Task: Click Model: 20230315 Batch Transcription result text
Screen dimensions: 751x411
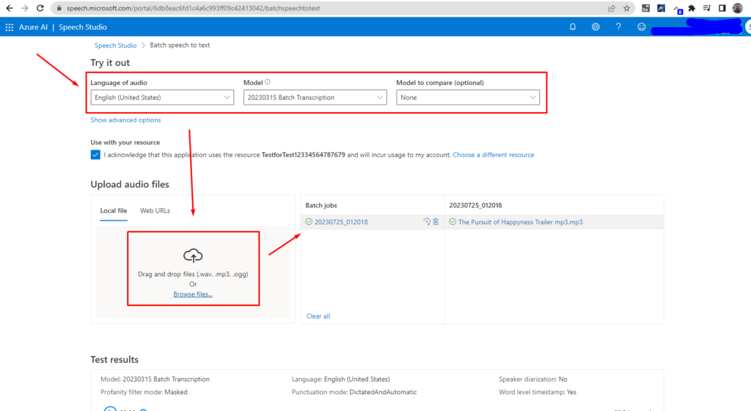Action: (x=155, y=379)
